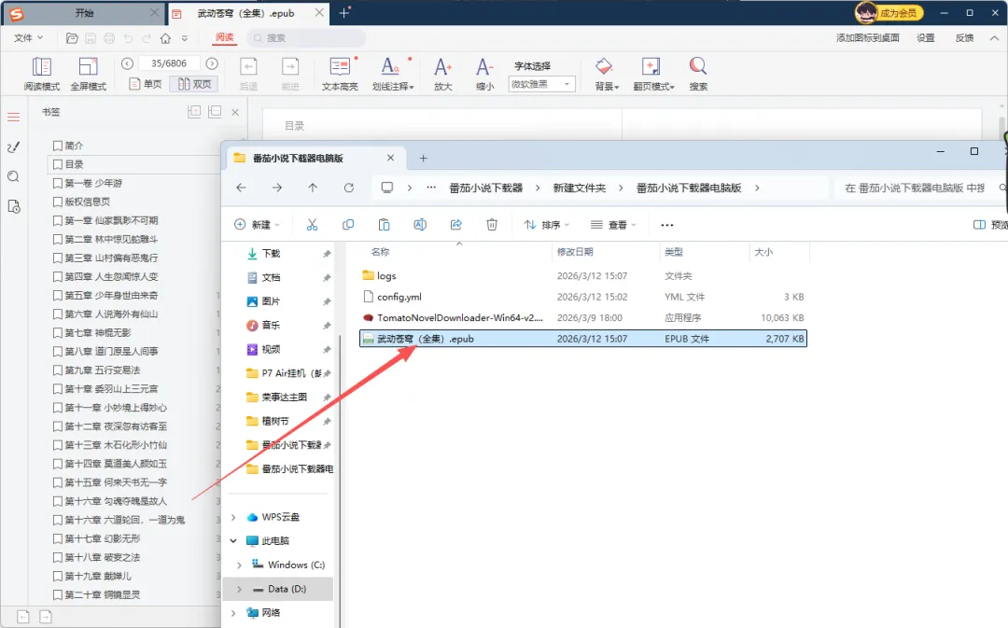Screen dimensions: 1008x628
Task: Click 添加图标到桌面
Action: pos(867,38)
